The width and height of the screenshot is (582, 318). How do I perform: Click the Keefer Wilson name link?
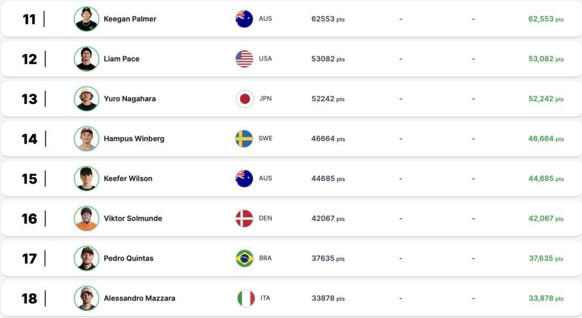tap(128, 178)
